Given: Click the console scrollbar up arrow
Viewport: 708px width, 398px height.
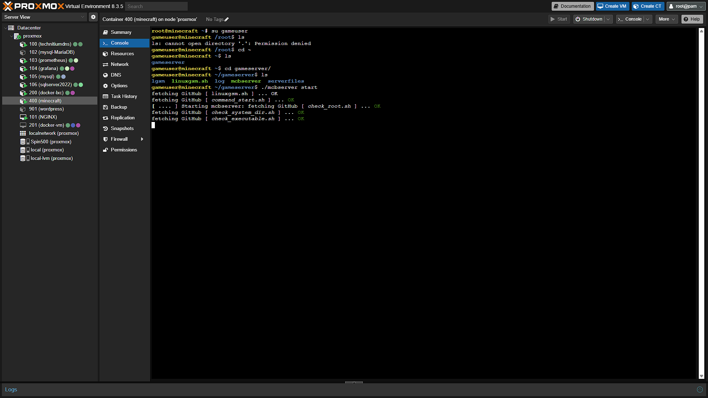Looking at the screenshot, I should (x=701, y=31).
